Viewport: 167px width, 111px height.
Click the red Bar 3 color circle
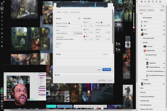(84, 36)
